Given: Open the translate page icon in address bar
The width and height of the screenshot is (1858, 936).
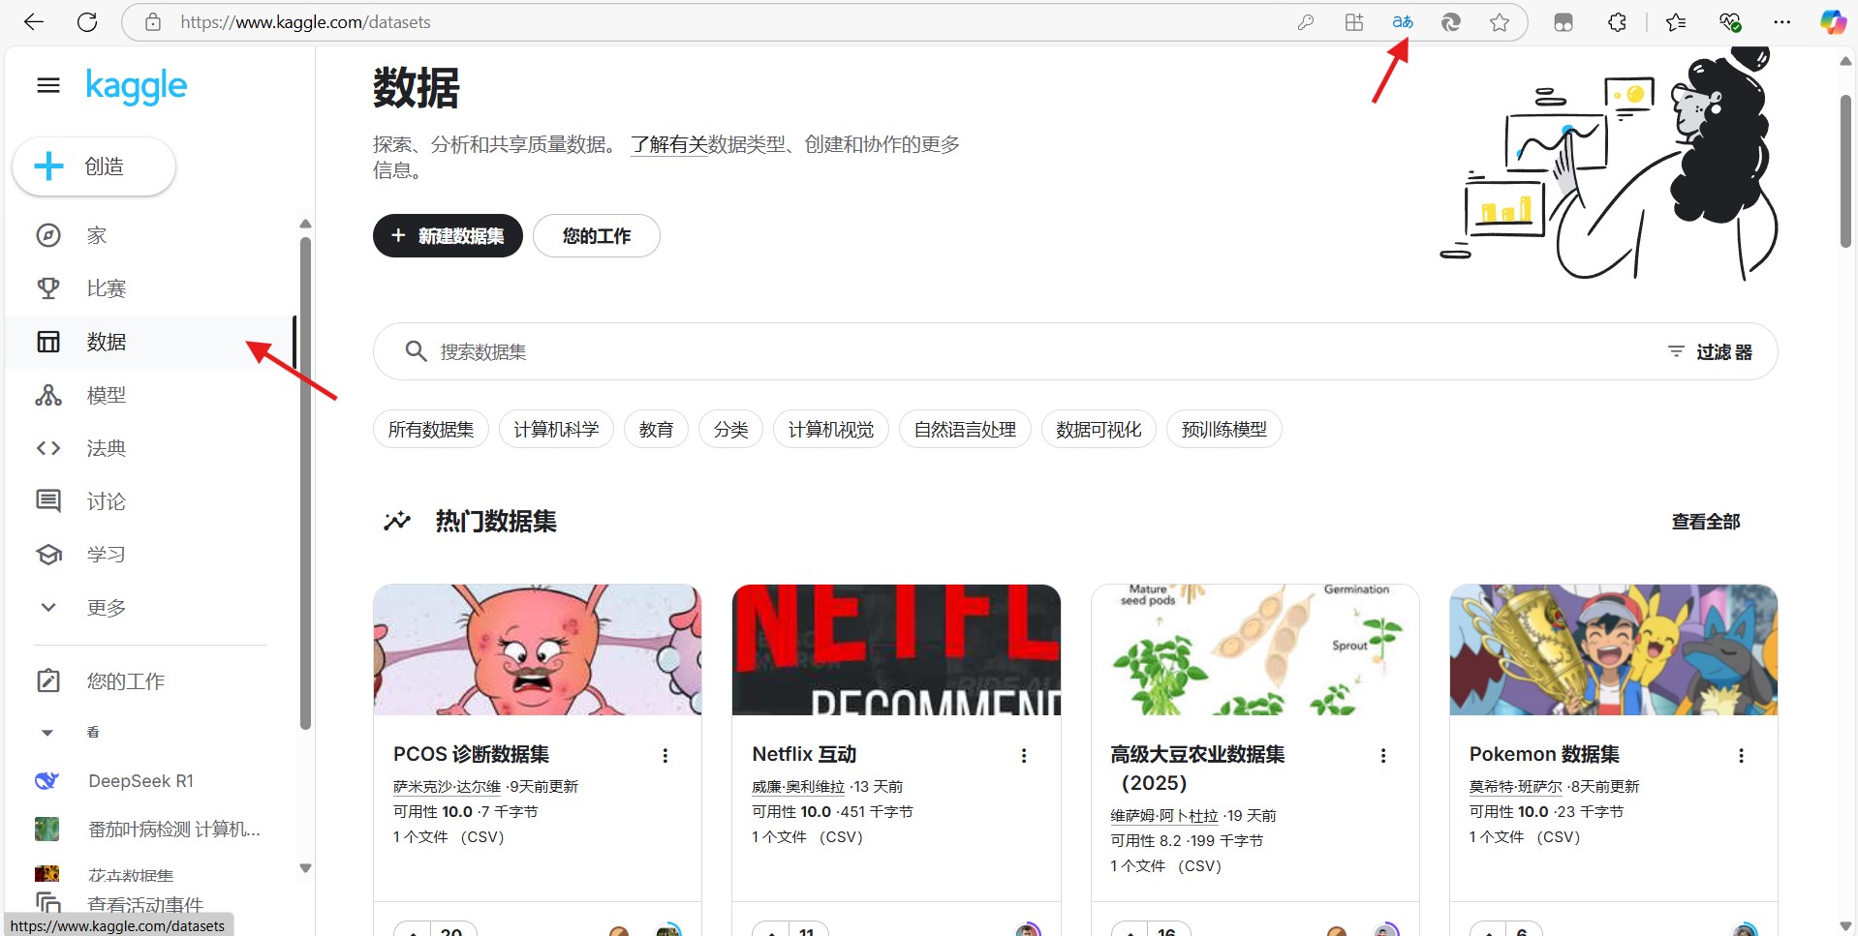Looking at the screenshot, I should click(x=1402, y=22).
